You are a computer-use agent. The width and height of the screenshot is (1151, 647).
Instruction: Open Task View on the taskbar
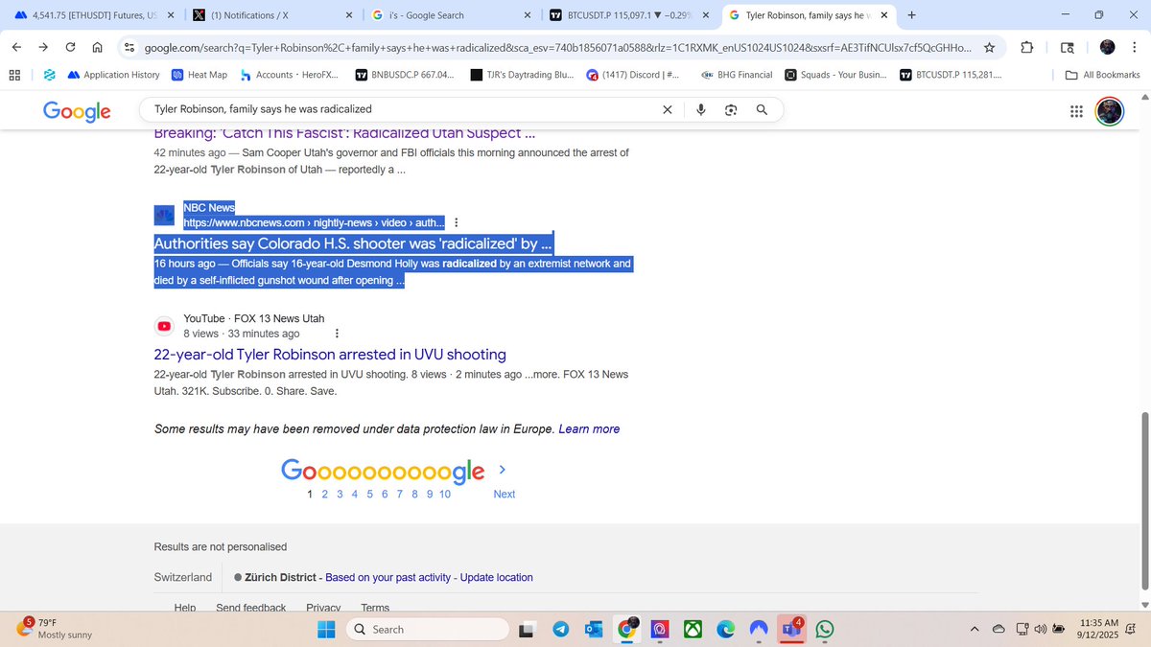point(528,630)
